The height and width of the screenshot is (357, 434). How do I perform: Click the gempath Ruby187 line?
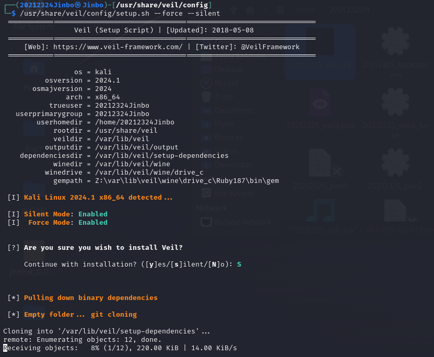click(166, 180)
